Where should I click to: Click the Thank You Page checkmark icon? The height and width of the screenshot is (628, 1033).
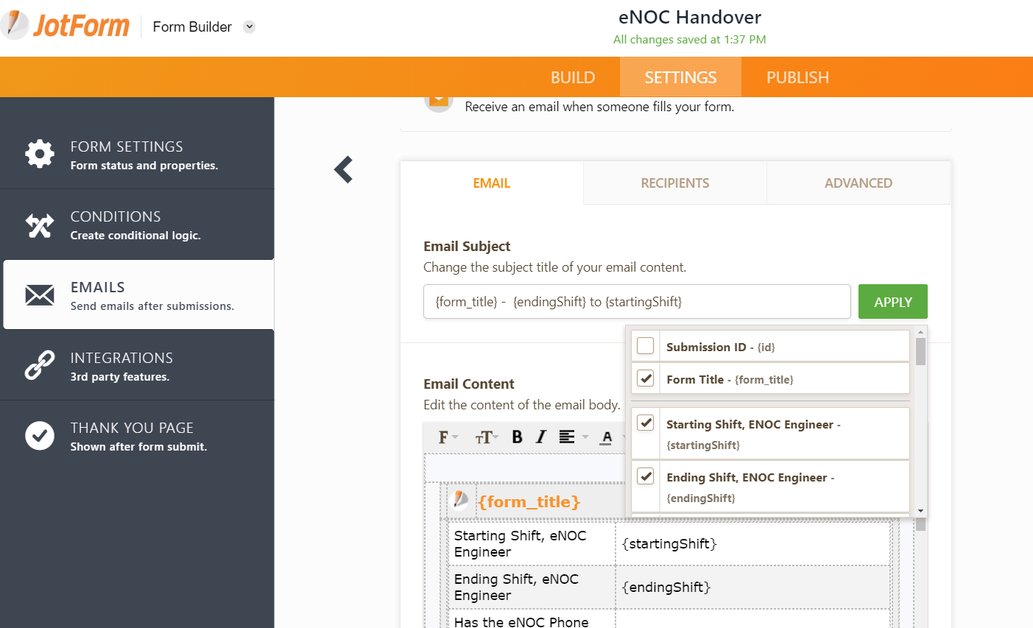coord(40,436)
